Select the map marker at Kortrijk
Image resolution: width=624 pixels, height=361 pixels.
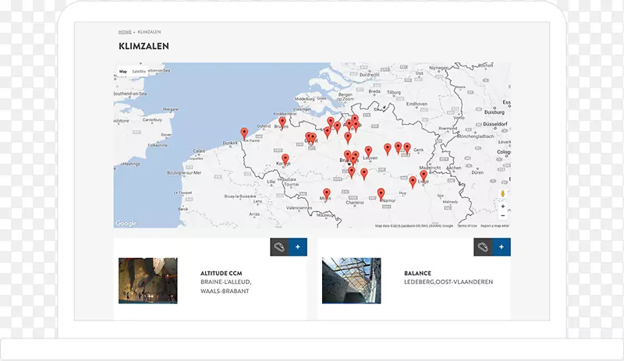[x=285, y=159]
